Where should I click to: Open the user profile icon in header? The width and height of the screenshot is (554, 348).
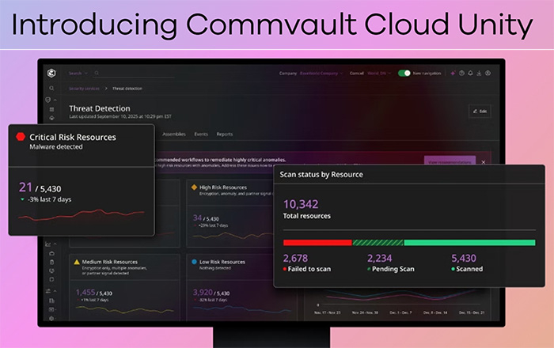pos(488,73)
